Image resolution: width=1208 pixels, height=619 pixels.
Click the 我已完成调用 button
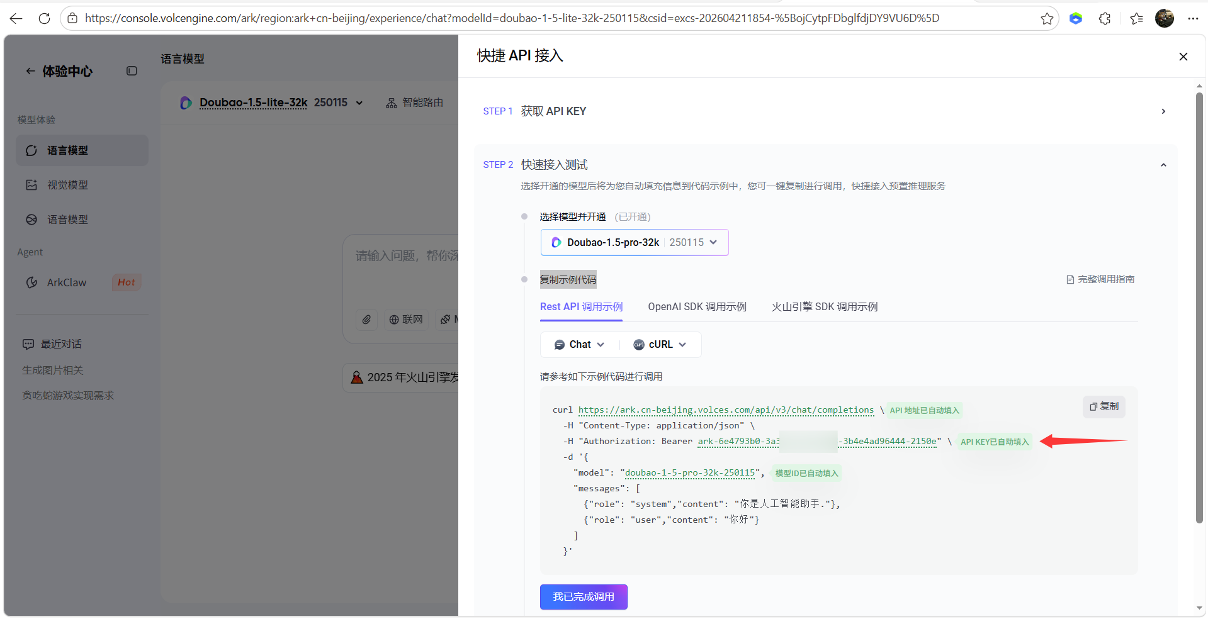click(584, 597)
